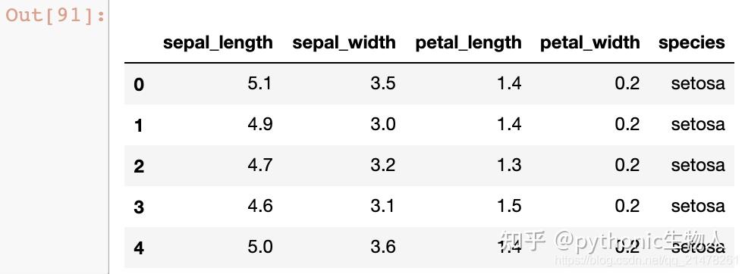Click petal_length value 1.5 in row 3
Screen dimensions: 745x274
point(509,206)
